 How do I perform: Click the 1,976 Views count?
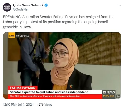[x=44, y=105]
